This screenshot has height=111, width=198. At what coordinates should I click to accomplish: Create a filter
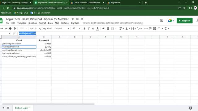point(159,29)
